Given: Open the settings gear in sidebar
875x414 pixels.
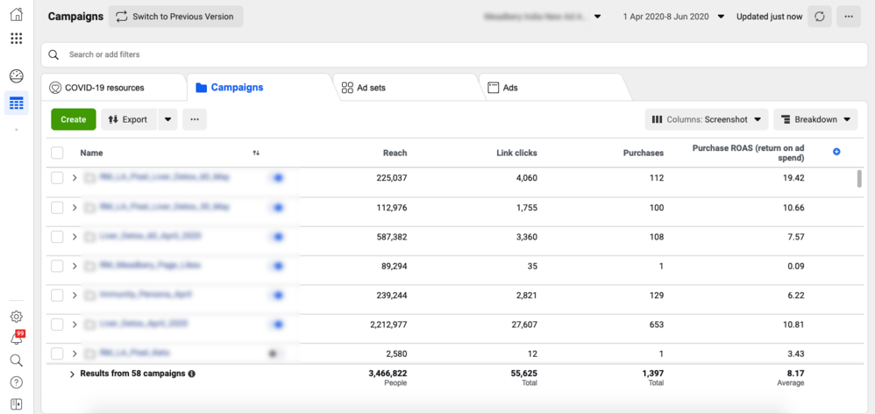Looking at the screenshot, I should tap(16, 317).
